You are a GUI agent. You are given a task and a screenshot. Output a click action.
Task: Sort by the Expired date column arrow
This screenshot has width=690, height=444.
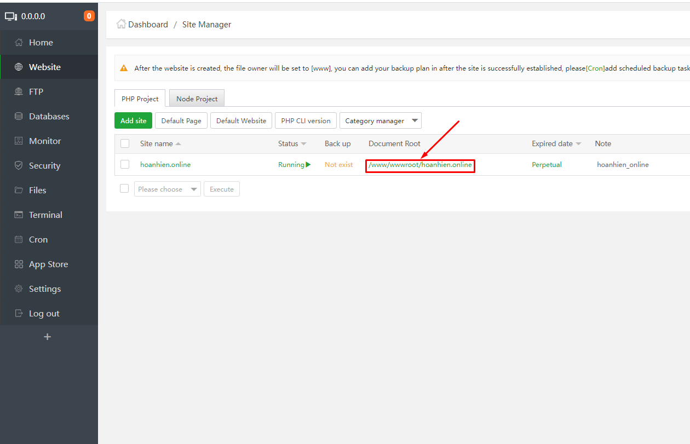coord(578,144)
